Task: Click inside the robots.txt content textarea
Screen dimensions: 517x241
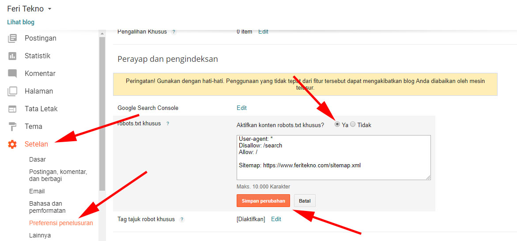Action: point(333,158)
